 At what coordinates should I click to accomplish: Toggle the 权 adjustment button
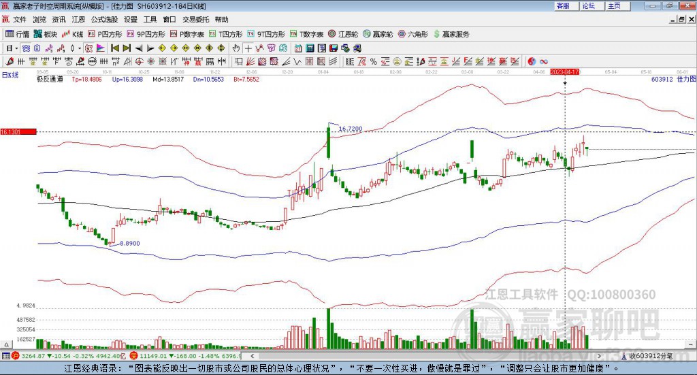click(88, 48)
